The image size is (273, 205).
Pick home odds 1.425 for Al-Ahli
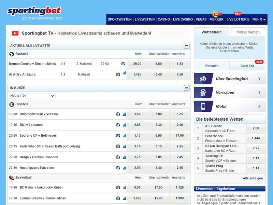137,74
